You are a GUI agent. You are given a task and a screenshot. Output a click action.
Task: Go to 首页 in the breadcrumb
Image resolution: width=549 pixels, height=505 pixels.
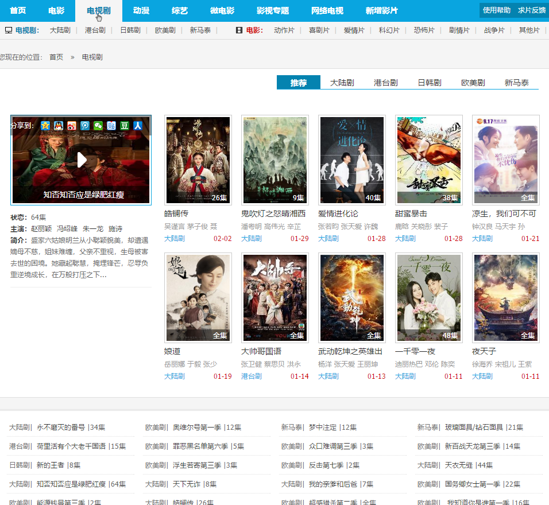(x=56, y=57)
